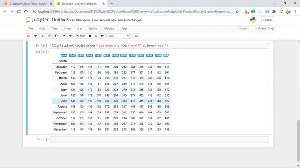
Task: Click the Last Checkpoint status text
Action: point(93,20)
